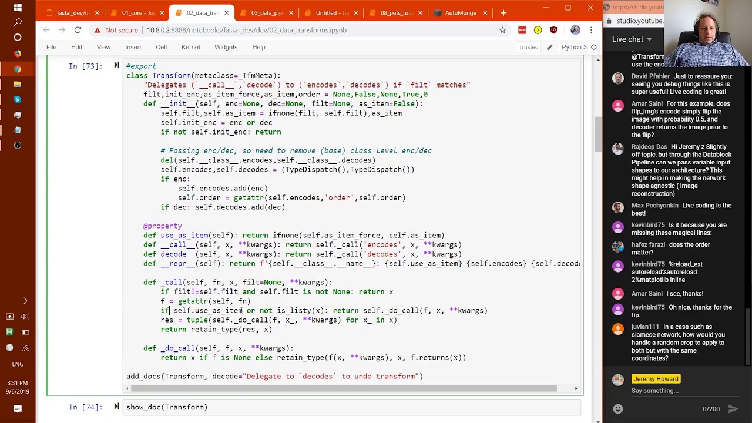Bookmark this page with the star
This screenshot has width=752, height=423.
click(502, 30)
